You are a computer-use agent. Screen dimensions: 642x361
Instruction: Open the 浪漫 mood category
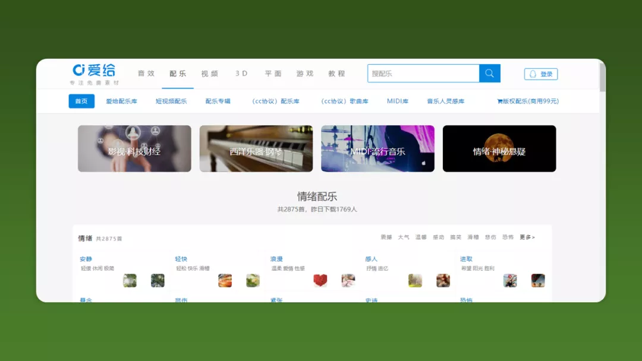(276, 259)
